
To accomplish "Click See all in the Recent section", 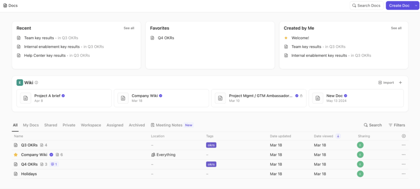I will click(x=129, y=28).
